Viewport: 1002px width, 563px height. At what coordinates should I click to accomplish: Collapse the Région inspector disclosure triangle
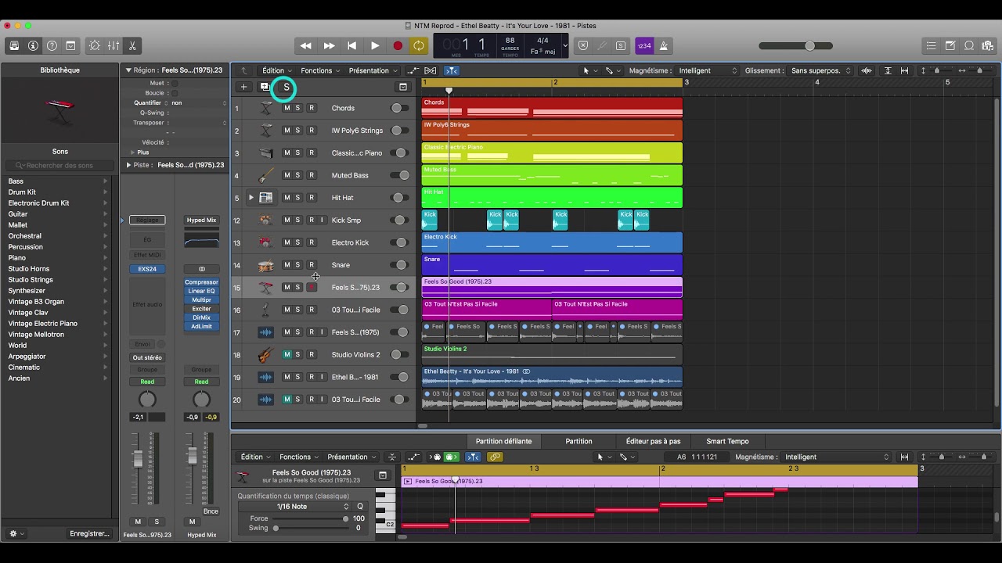128,70
